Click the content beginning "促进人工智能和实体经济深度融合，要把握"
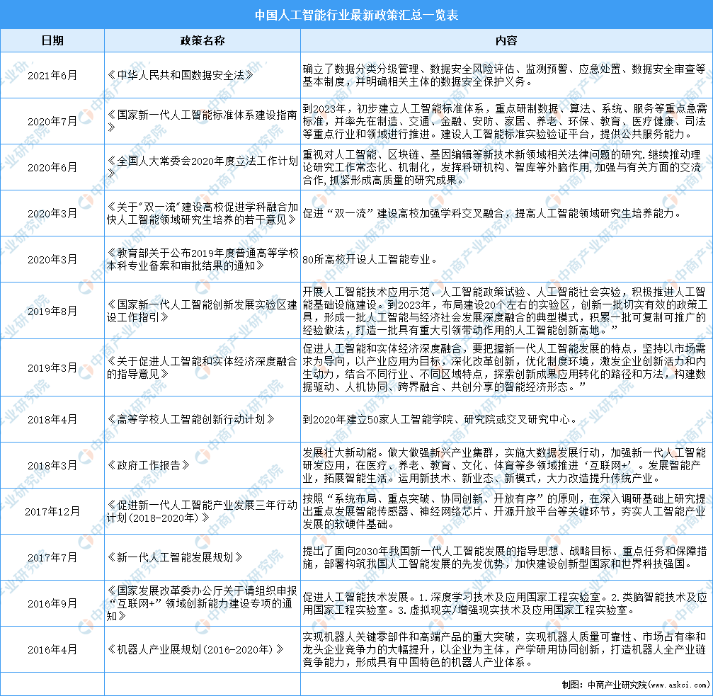Image resolution: width=713 pixels, height=696 pixels. (505, 367)
